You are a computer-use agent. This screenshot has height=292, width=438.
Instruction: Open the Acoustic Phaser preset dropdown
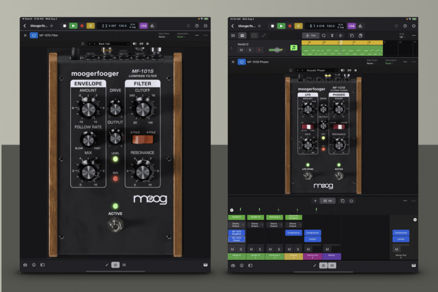pyautogui.click(x=321, y=70)
